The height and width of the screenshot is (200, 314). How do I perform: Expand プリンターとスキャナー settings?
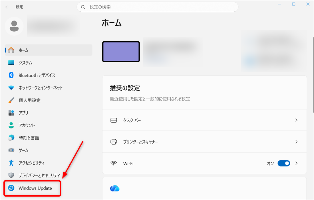(296, 142)
